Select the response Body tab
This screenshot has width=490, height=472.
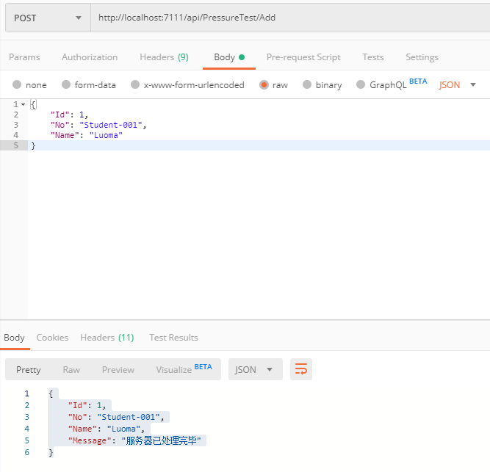click(x=14, y=338)
